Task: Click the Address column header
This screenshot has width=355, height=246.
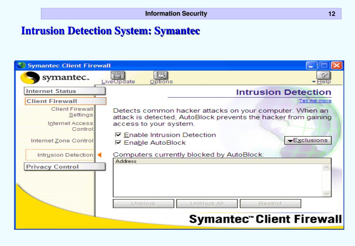Action: tap(222, 161)
